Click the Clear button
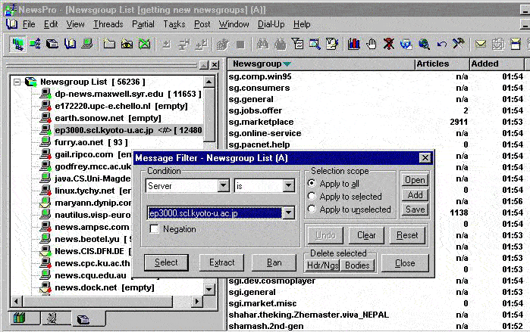This screenshot has width=530, height=332. click(x=366, y=235)
